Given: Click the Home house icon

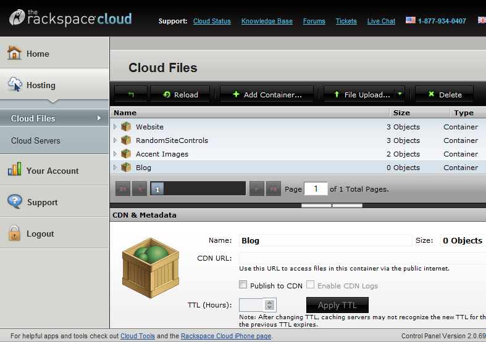Looking at the screenshot, I should point(14,53).
